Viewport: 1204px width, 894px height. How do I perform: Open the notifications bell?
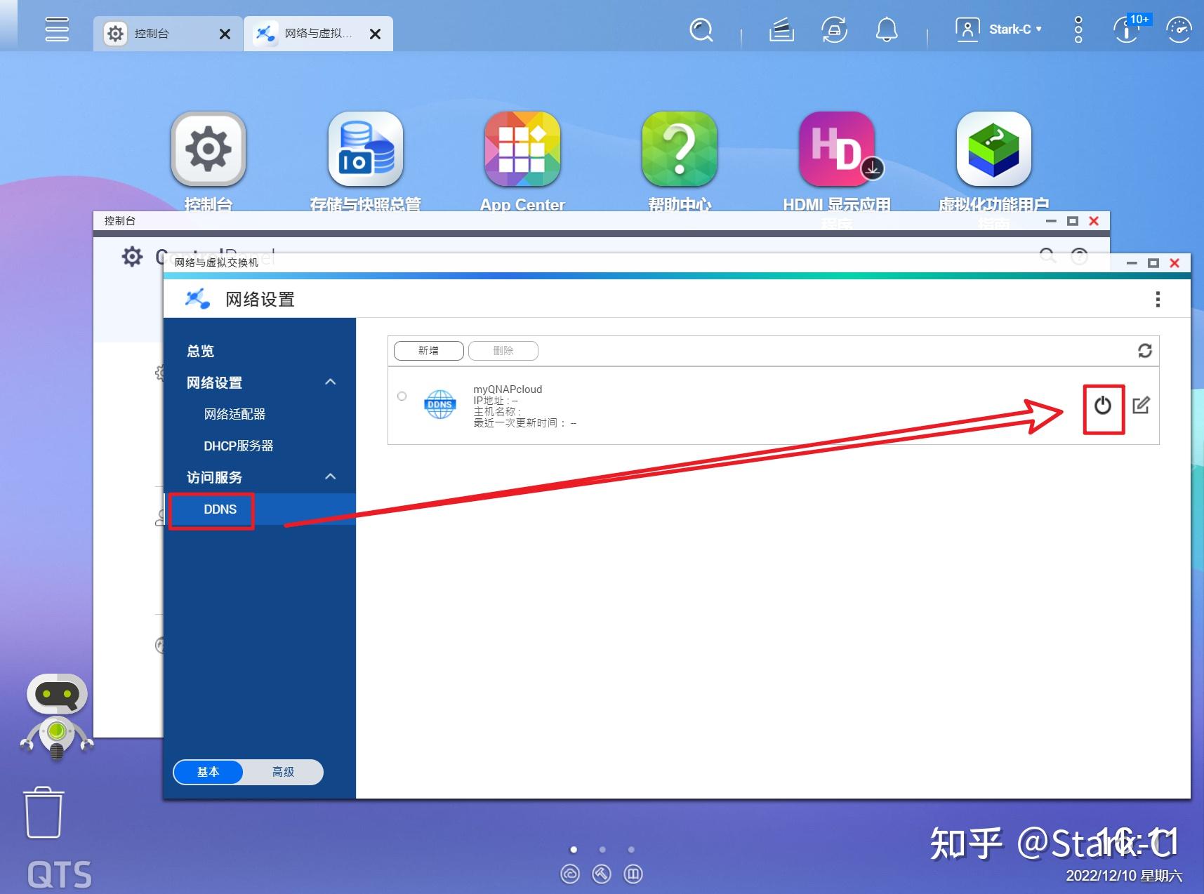click(x=886, y=30)
